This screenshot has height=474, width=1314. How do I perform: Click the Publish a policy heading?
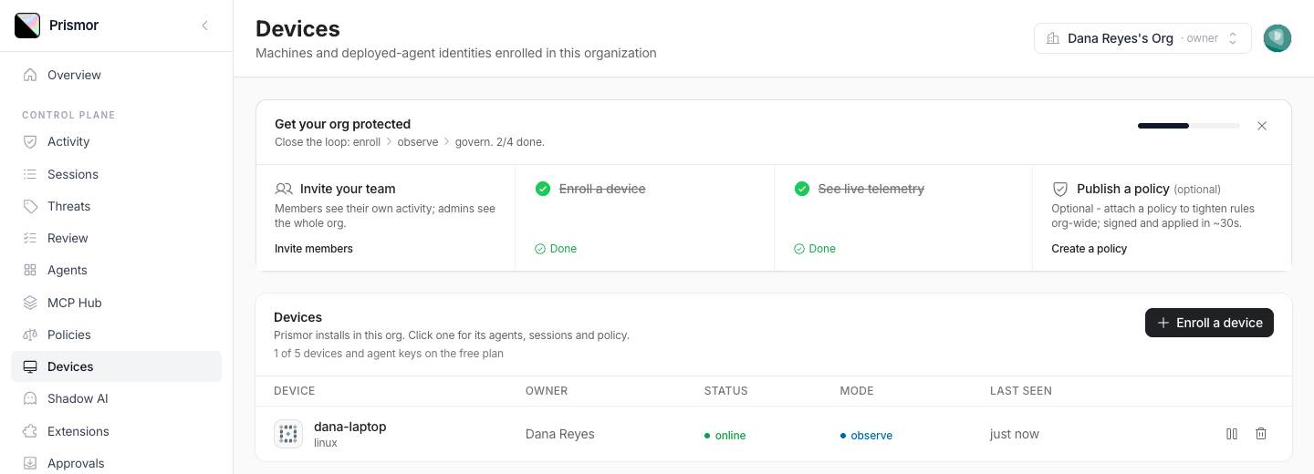pyautogui.click(x=1123, y=189)
